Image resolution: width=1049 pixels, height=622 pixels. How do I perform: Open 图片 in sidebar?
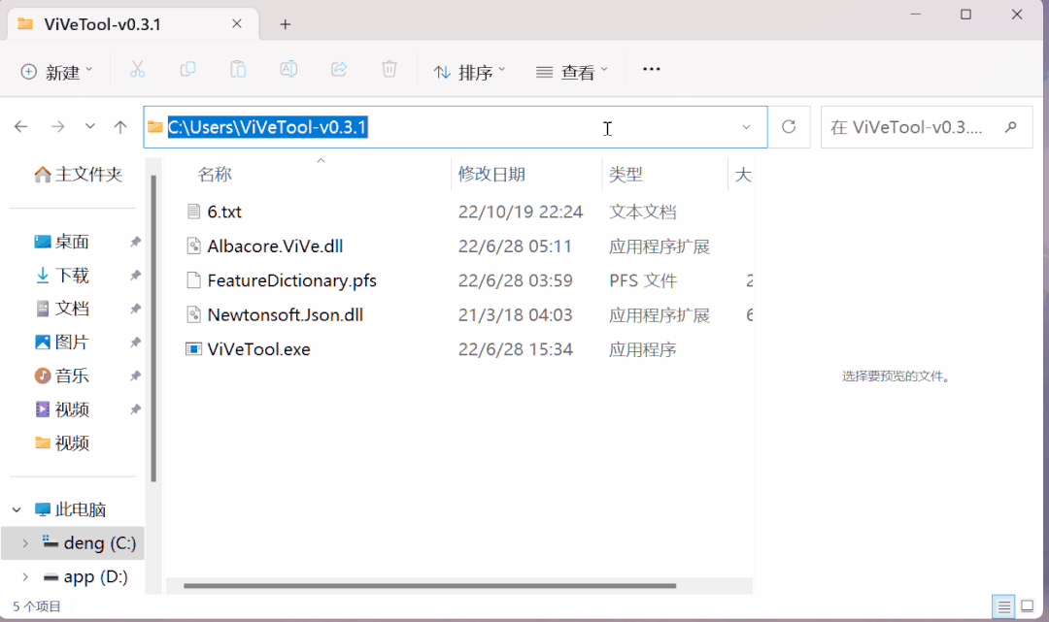point(61,343)
